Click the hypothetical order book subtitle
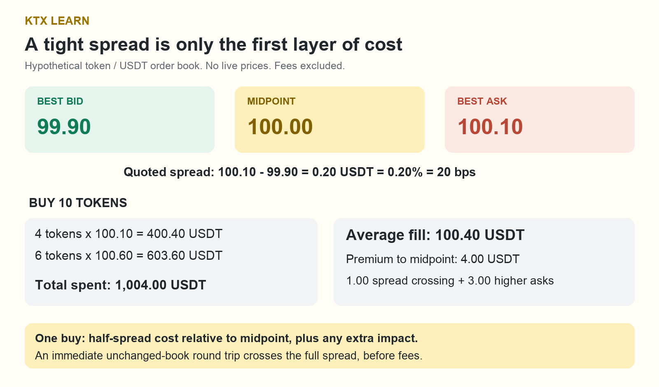Image resolution: width=659 pixels, height=387 pixels. tap(185, 66)
